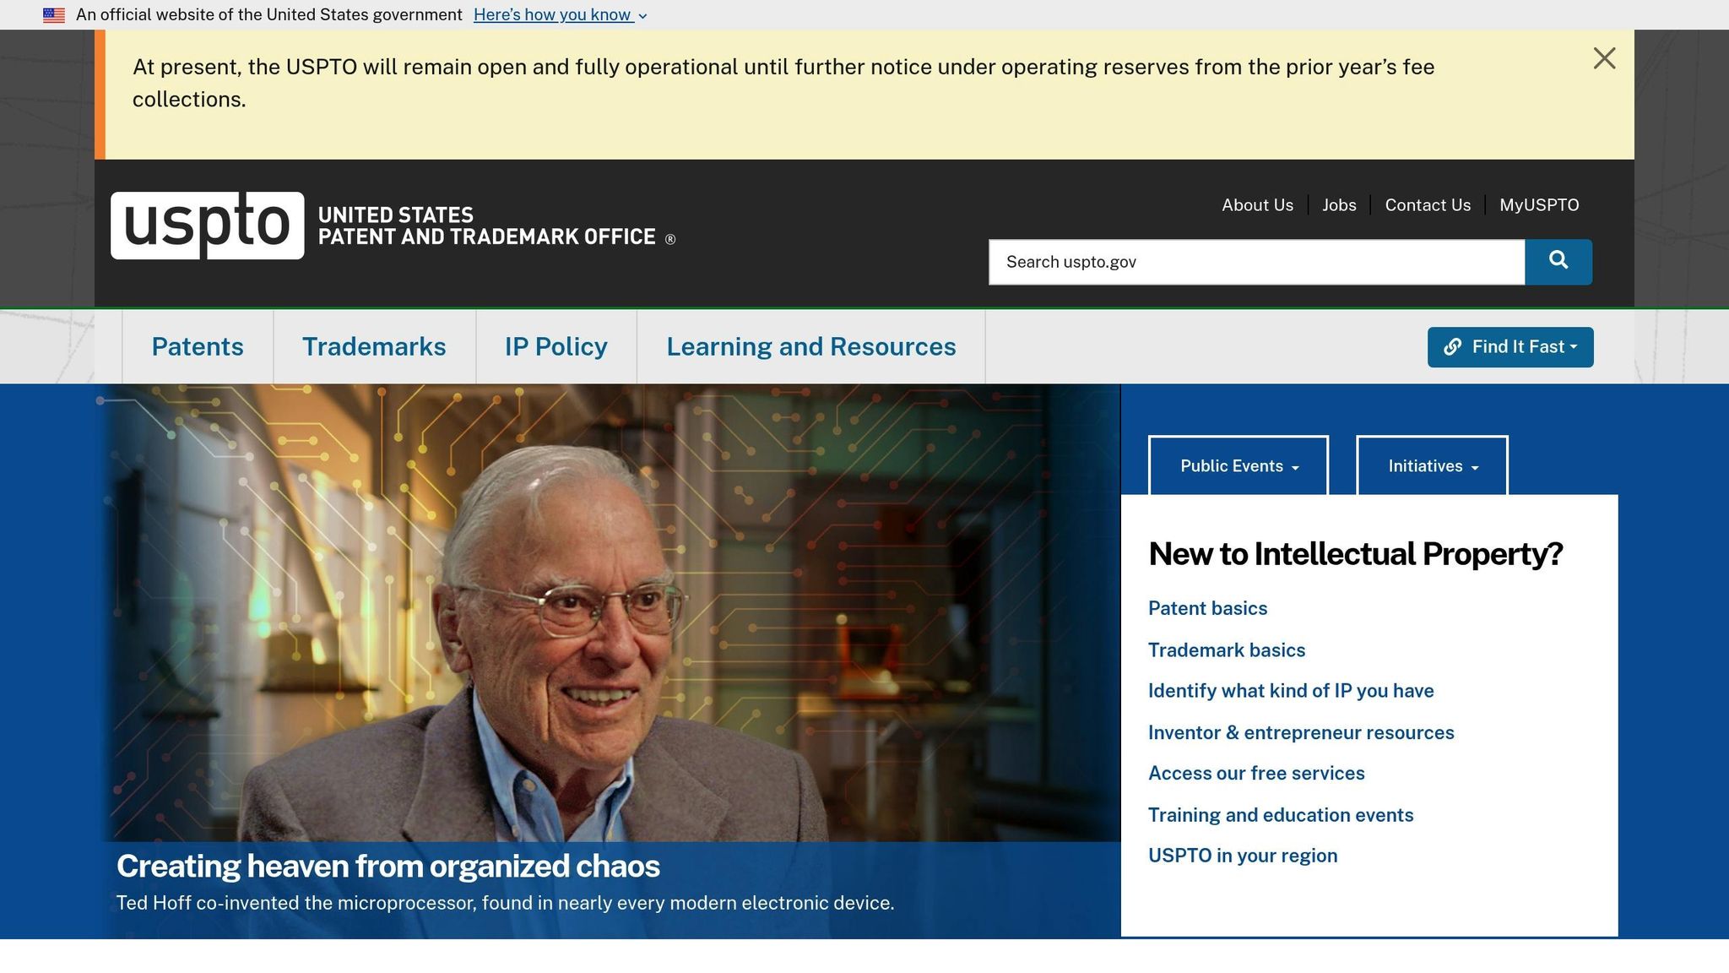Expand the Initiatives dropdown
This screenshot has height=973, width=1729.
coord(1432,466)
